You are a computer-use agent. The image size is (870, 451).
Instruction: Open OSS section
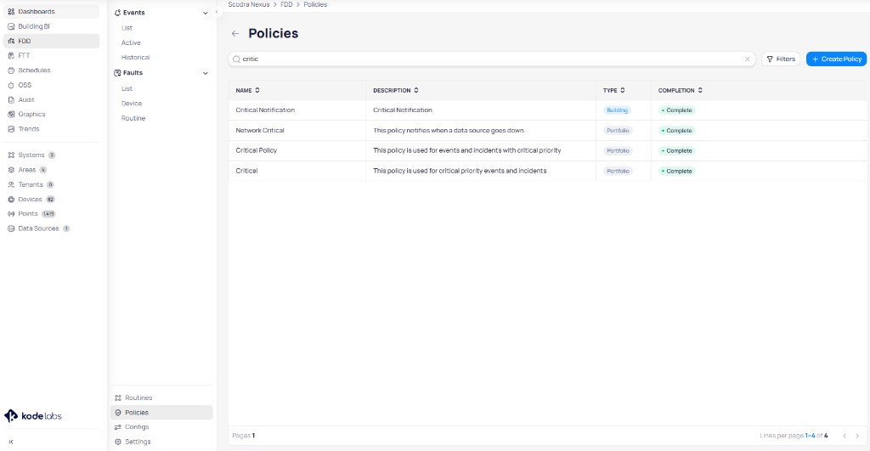tap(25, 85)
